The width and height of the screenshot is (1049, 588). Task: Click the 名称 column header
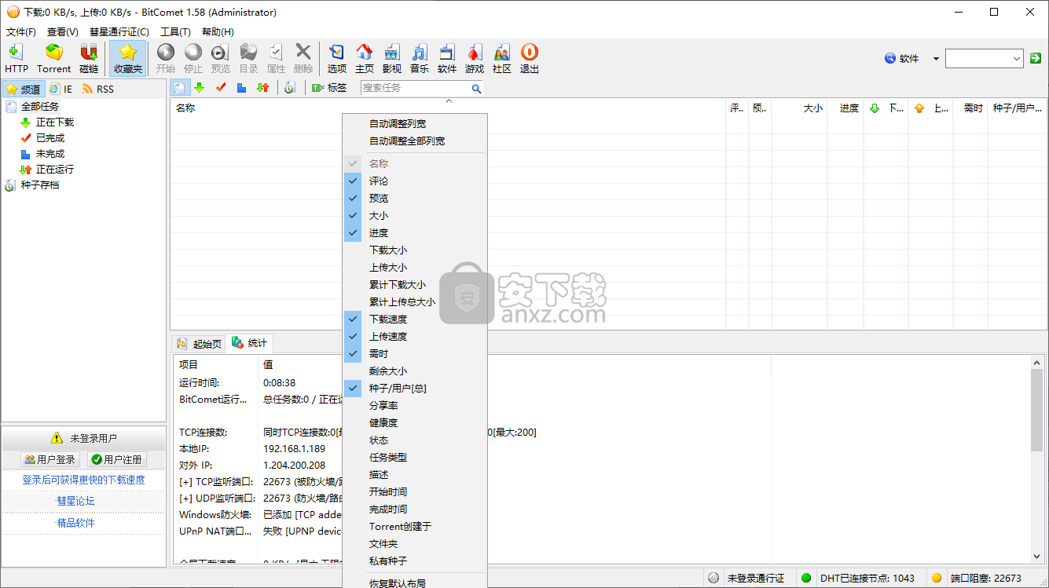pos(448,108)
